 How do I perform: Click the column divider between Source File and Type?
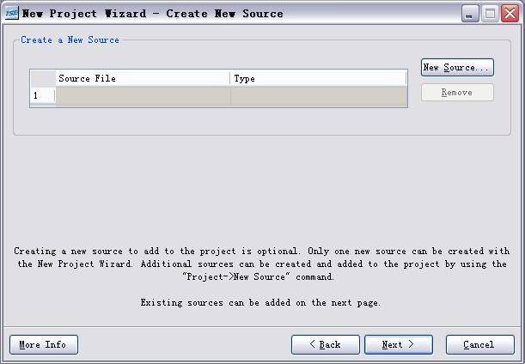pyautogui.click(x=230, y=78)
